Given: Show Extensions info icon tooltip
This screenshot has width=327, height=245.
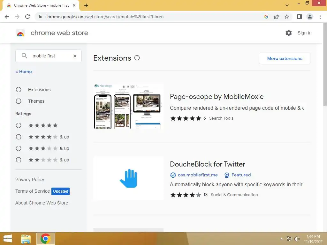Looking at the screenshot, I should (137, 58).
